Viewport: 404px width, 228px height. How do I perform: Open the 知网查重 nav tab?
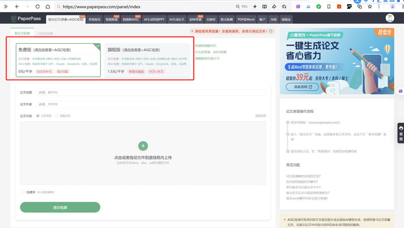point(195,19)
